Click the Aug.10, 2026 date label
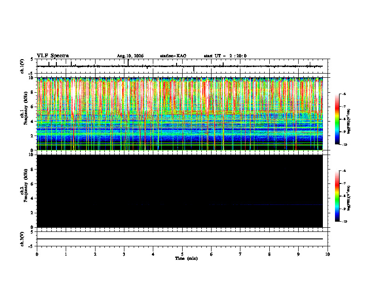Viewport: 369px width, 285px height. click(130, 56)
